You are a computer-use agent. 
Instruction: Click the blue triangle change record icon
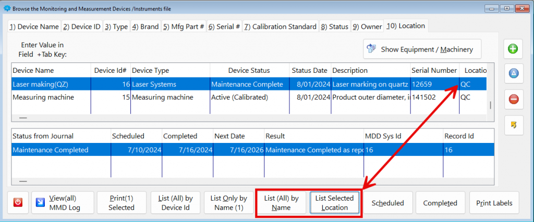(513, 73)
